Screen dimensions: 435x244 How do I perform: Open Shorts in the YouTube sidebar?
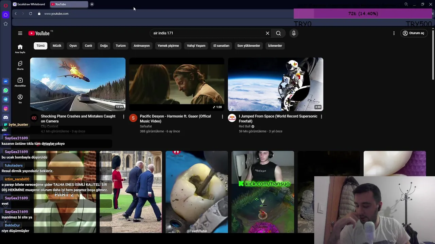point(20,65)
